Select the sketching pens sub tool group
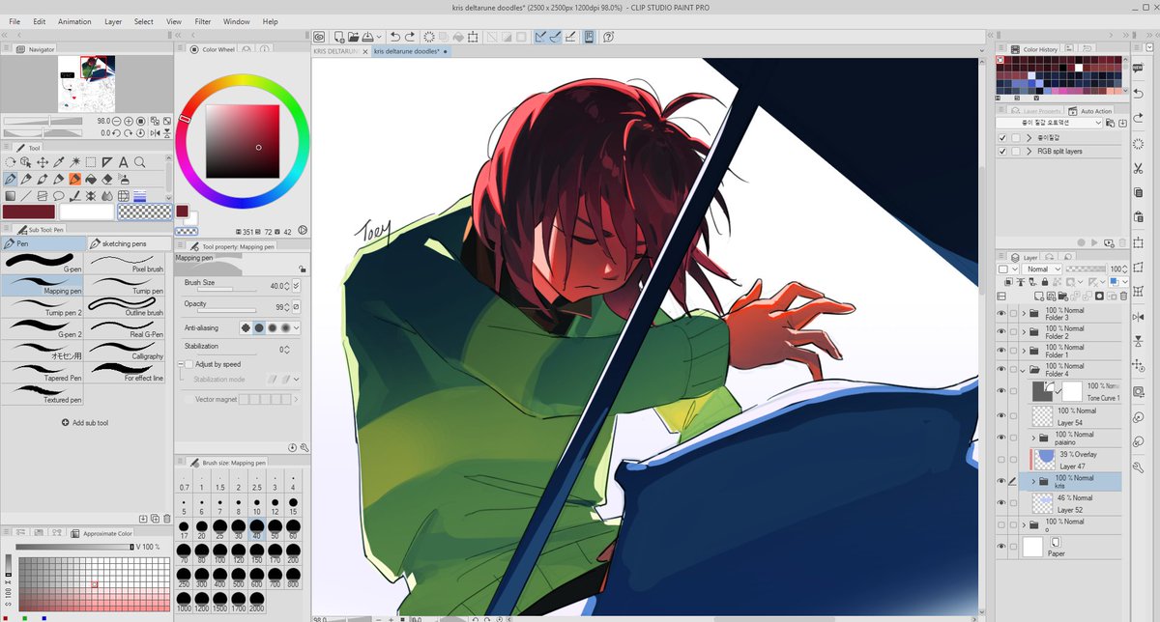 click(130, 243)
